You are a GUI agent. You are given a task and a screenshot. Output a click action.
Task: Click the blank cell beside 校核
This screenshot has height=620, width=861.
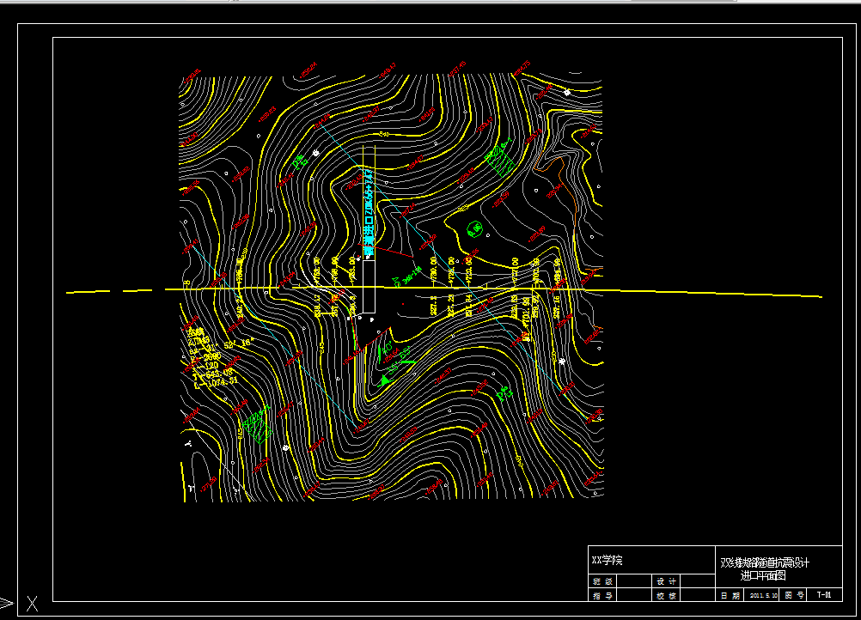pyautogui.click(x=698, y=595)
